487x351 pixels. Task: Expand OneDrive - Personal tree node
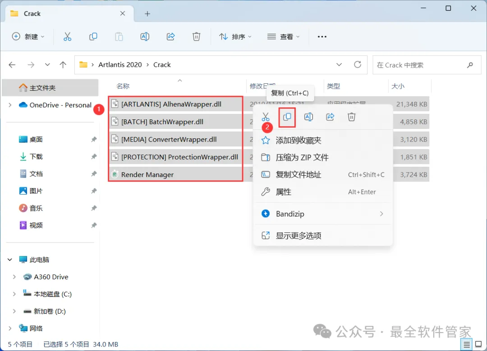10,105
